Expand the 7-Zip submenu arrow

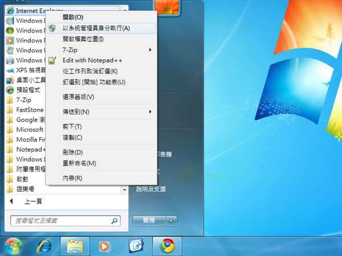[x=150, y=50]
